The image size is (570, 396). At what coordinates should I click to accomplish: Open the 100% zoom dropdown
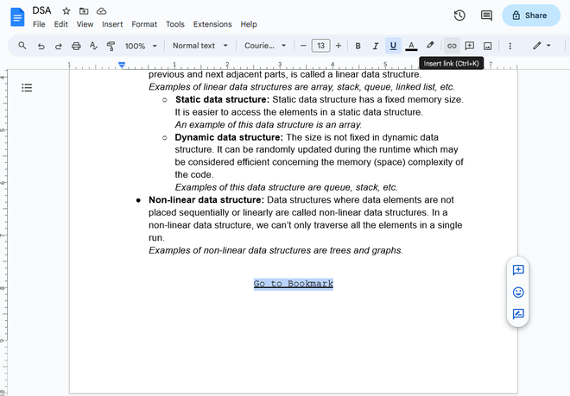pyautogui.click(x=141, y=46)
